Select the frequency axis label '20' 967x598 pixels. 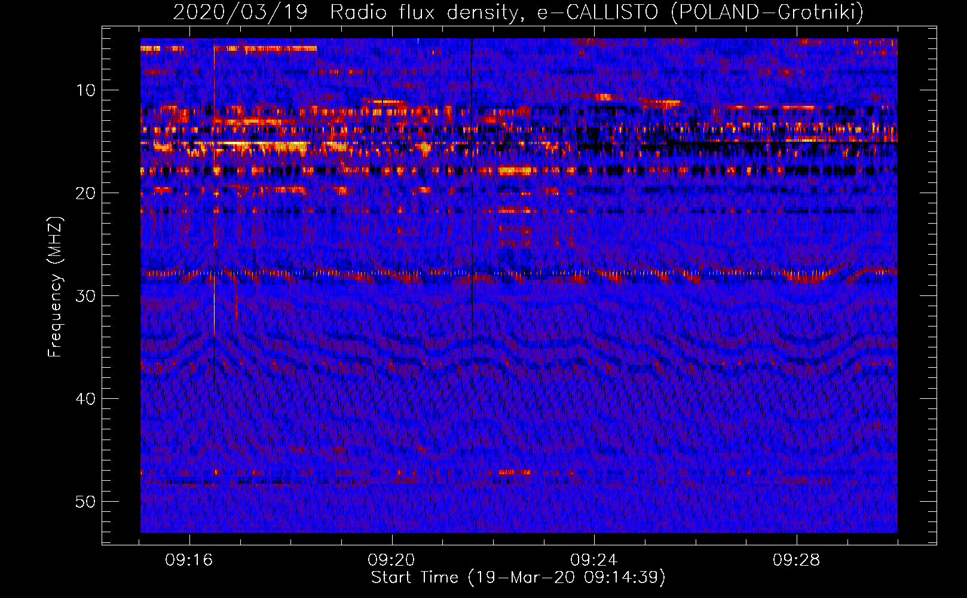(x=86, y=193)
